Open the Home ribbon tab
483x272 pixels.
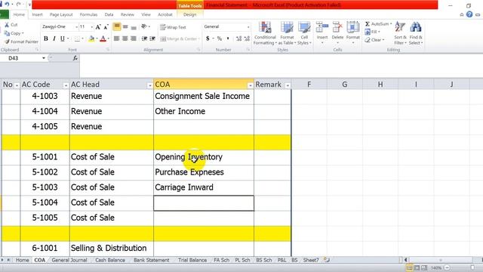point(19,14)
